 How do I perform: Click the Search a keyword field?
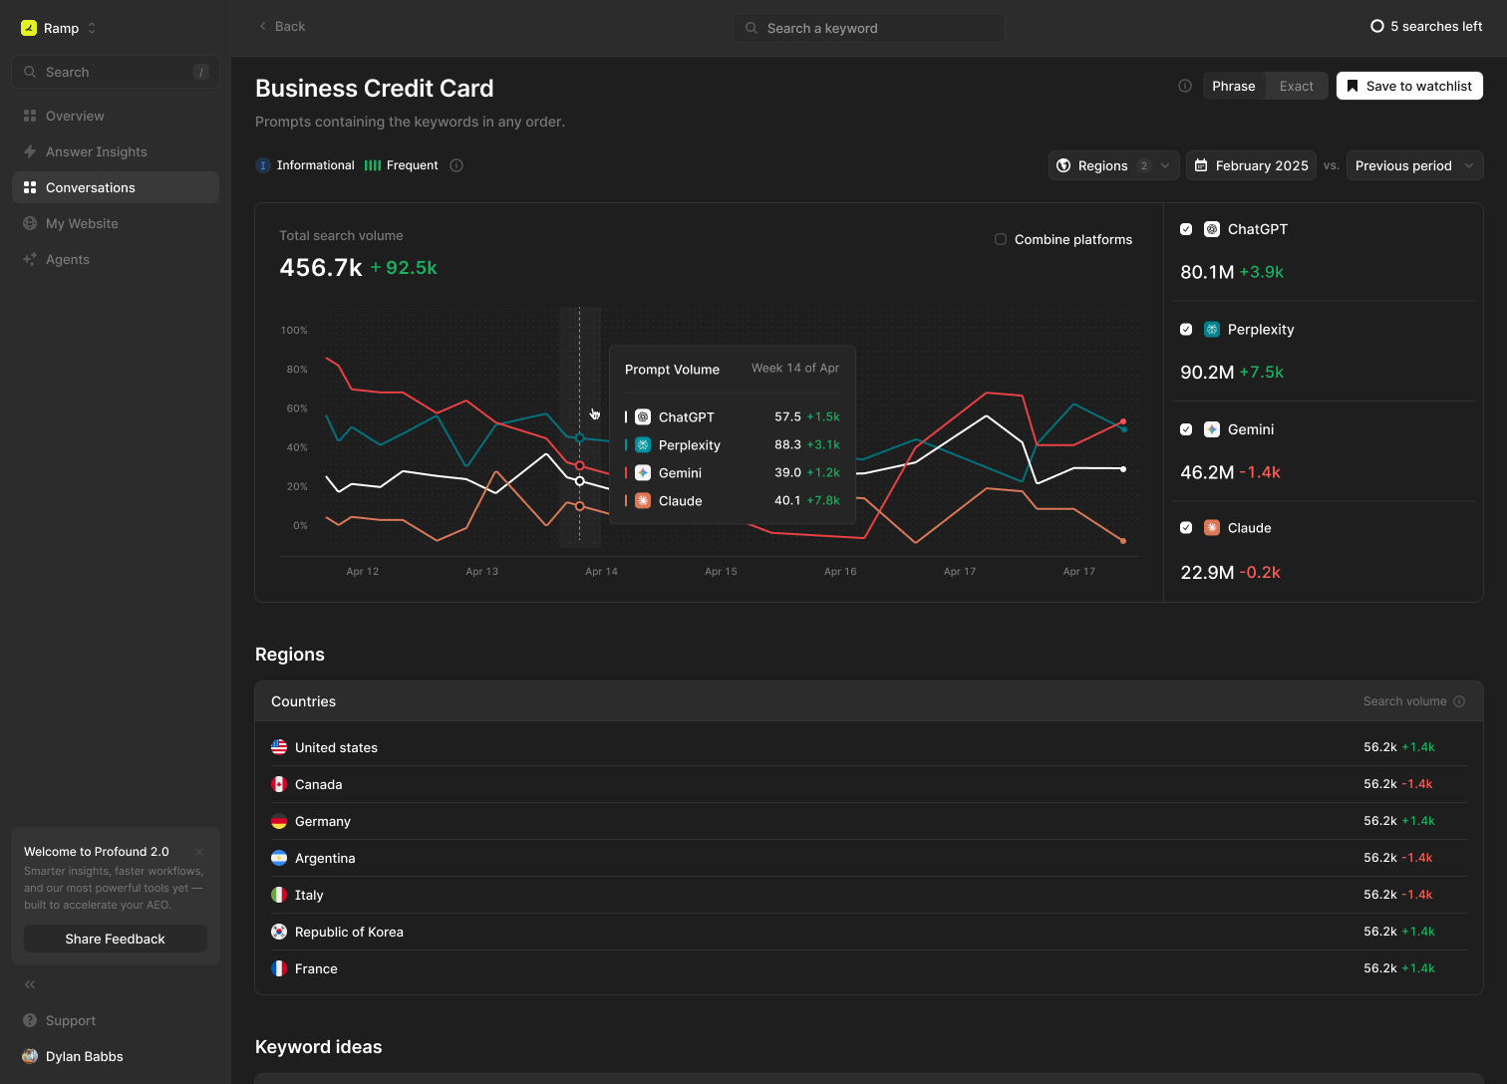(869, 28)
